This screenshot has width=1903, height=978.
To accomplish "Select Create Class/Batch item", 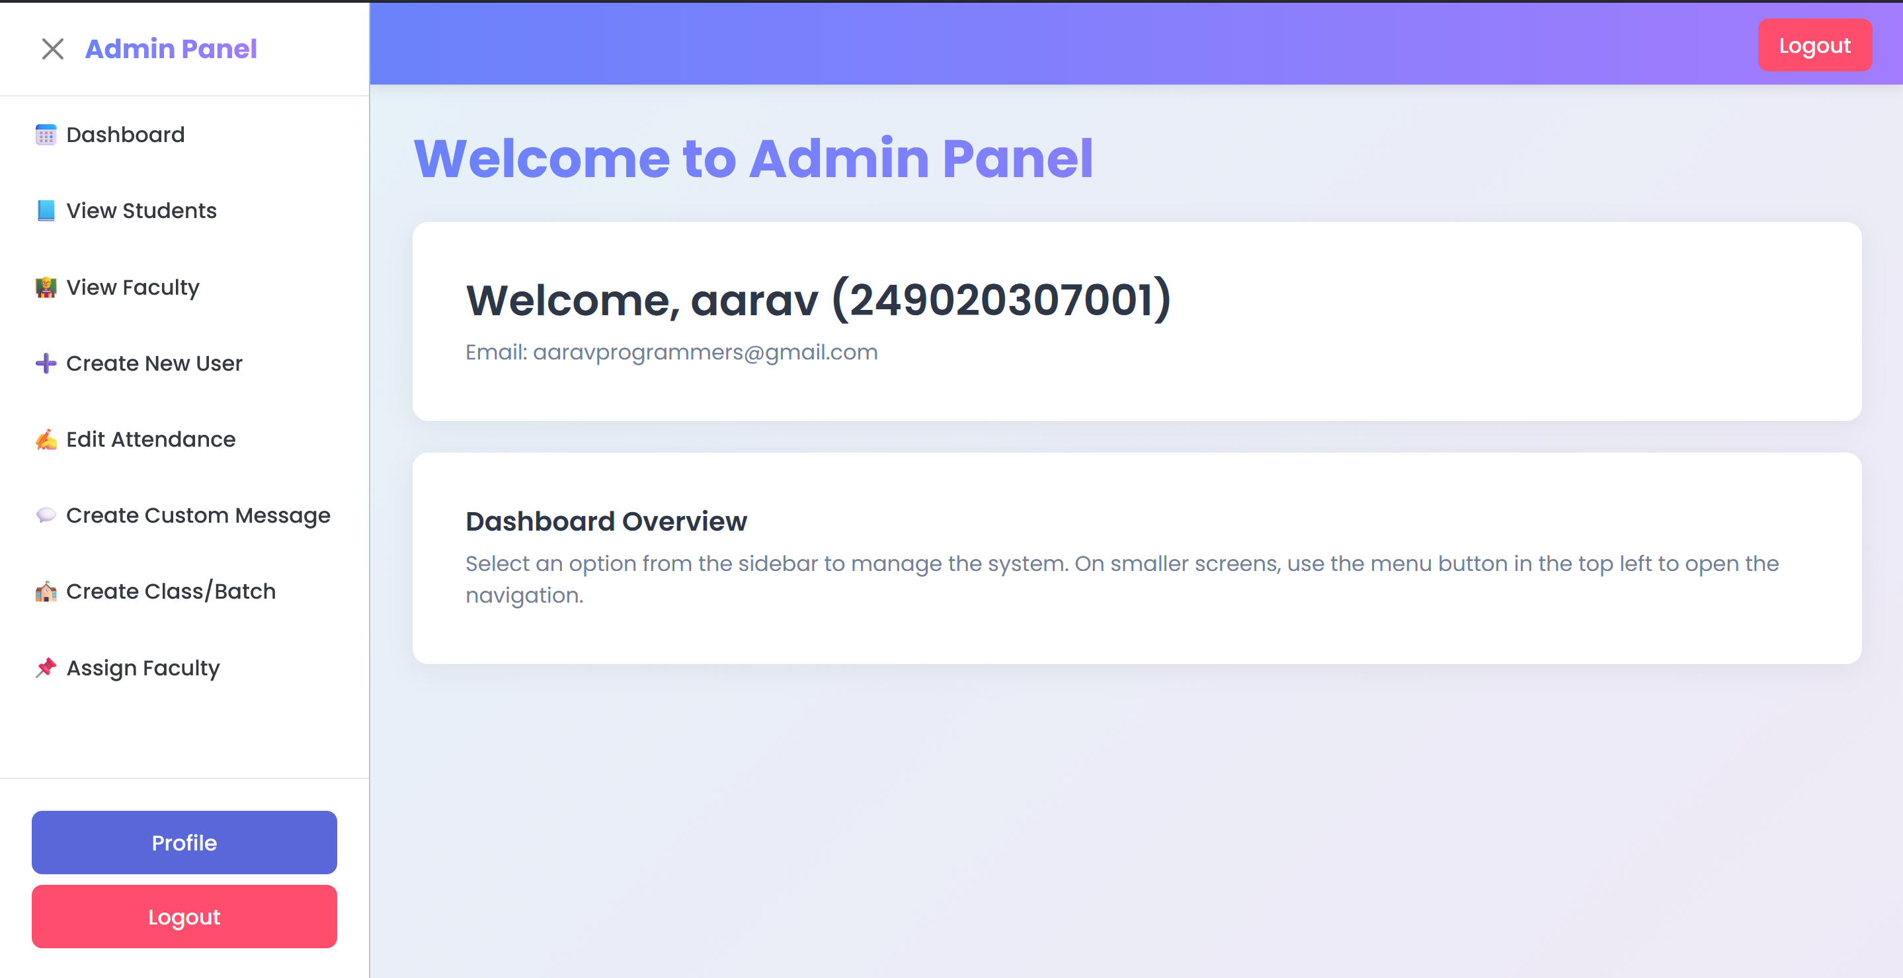I will (171, 591).
